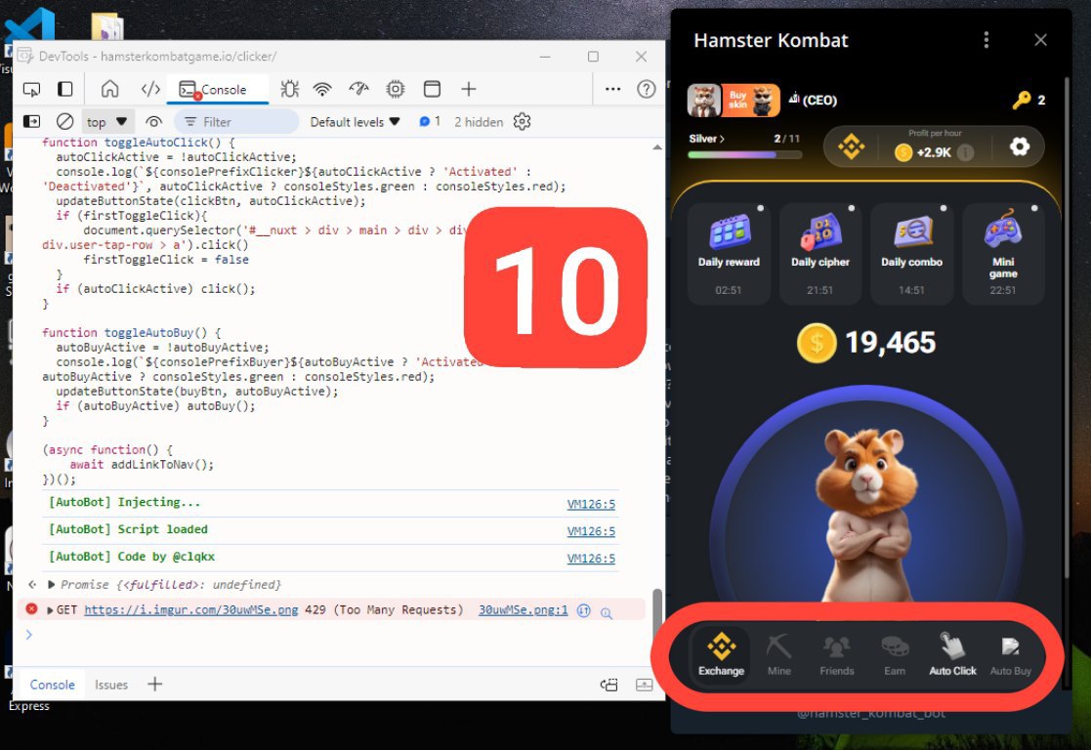Expand the Default levels dropdown
The height and width of the screenshot is (750, 1091).
pos(355,122)
